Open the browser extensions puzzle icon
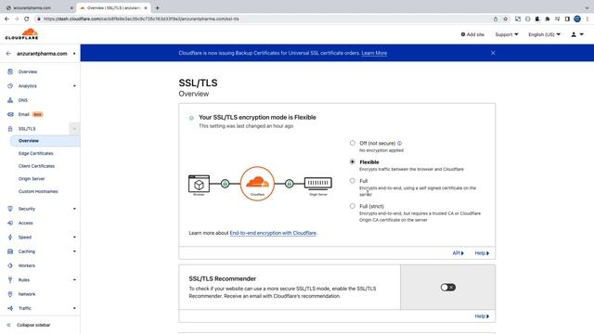The width and height of the screenshot is (594, 334). coord(548,19)
